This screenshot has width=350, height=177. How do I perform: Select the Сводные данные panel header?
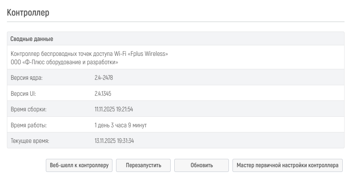[x=32, y=39]
